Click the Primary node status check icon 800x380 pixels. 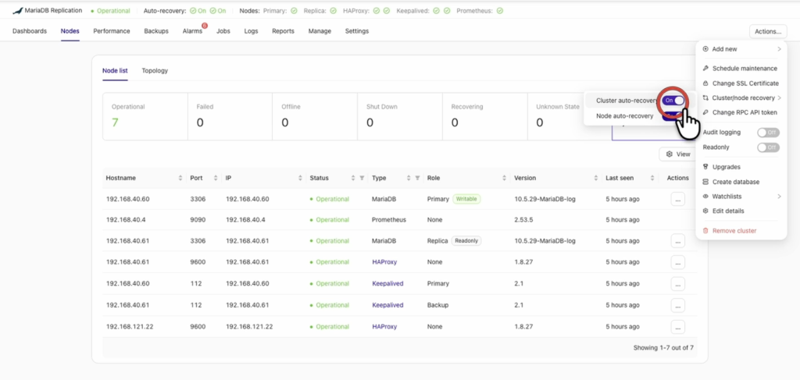pyautogui.click(x=294, y=11)
